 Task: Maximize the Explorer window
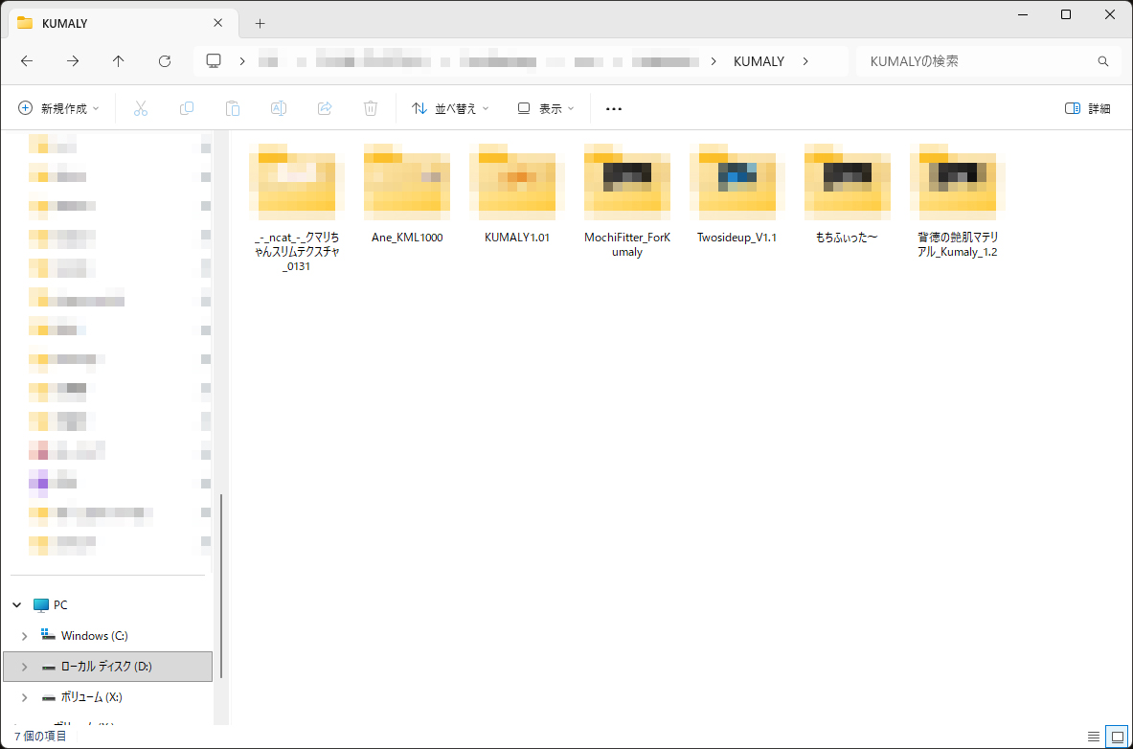pyautogui.click(x=1066, y=14)
